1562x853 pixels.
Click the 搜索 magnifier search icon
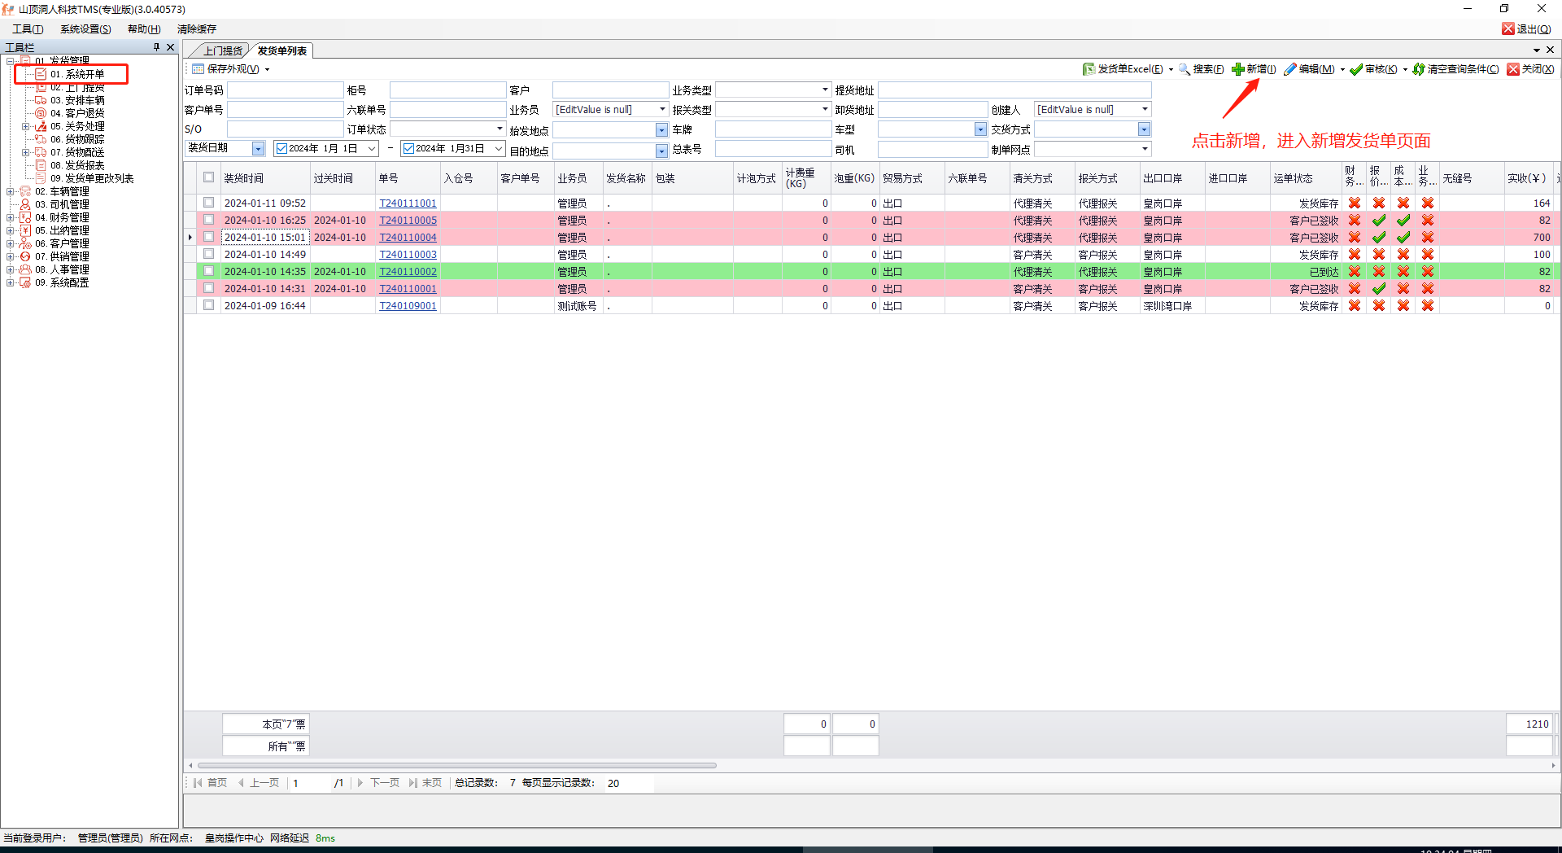1185,69
